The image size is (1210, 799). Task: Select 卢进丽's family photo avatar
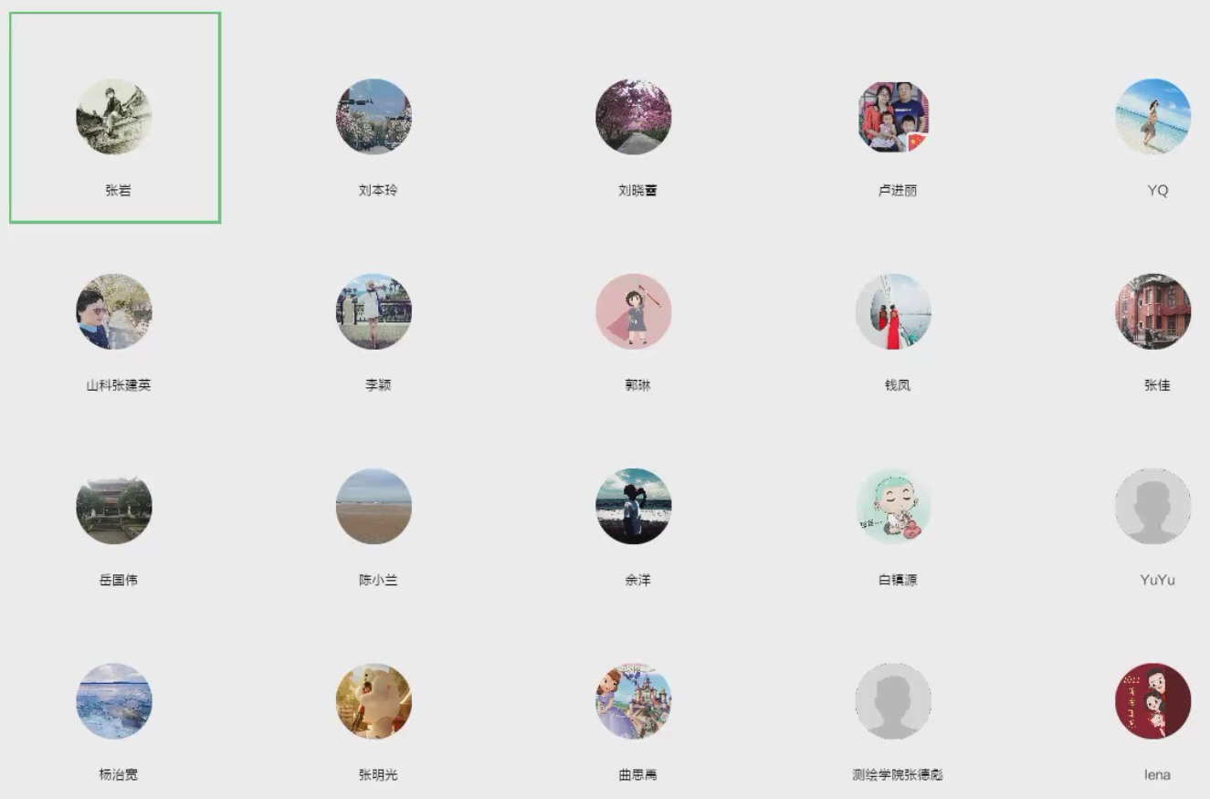coord(893,116)
